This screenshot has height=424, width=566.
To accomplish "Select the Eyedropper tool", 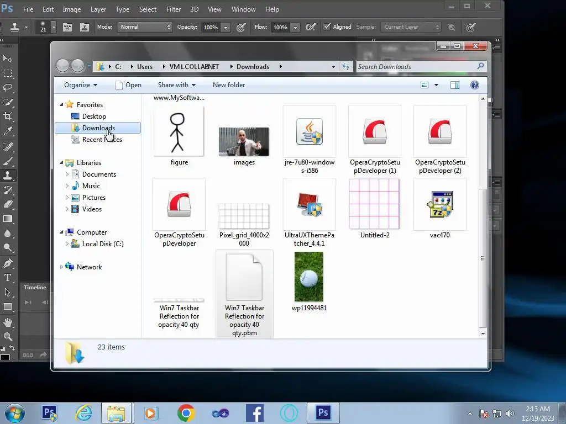I will [x=8, y=131].
